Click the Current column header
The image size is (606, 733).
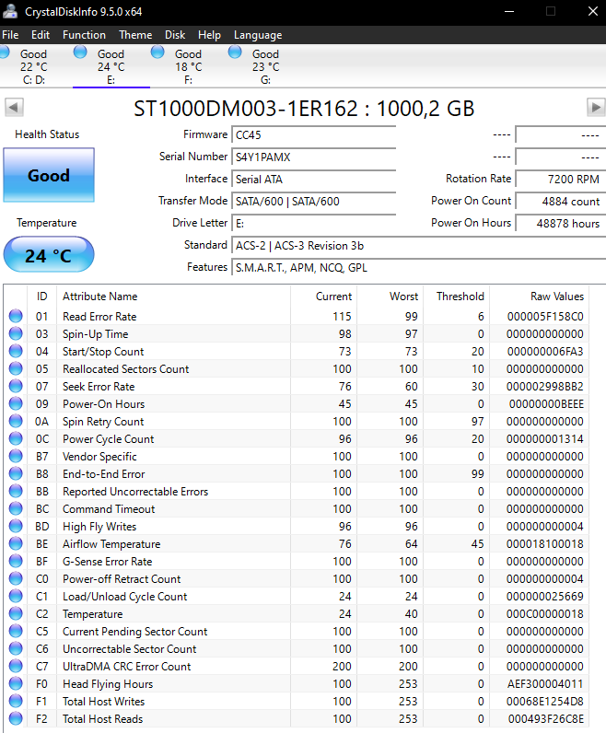[323, 297]
